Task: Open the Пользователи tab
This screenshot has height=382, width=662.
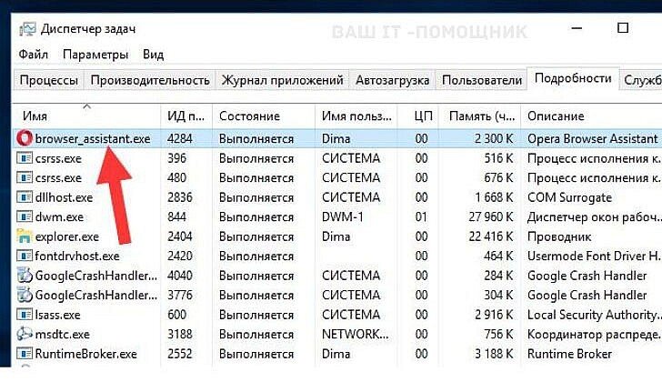Action: coord(482,80)
